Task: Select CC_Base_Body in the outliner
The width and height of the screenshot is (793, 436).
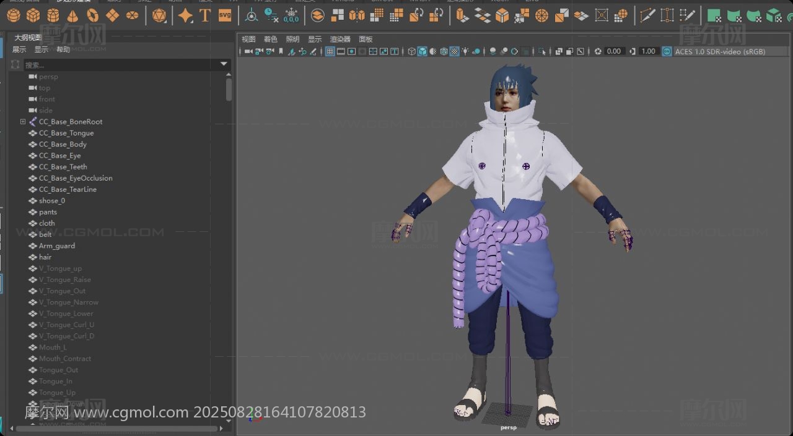Action: coord(63,144)
